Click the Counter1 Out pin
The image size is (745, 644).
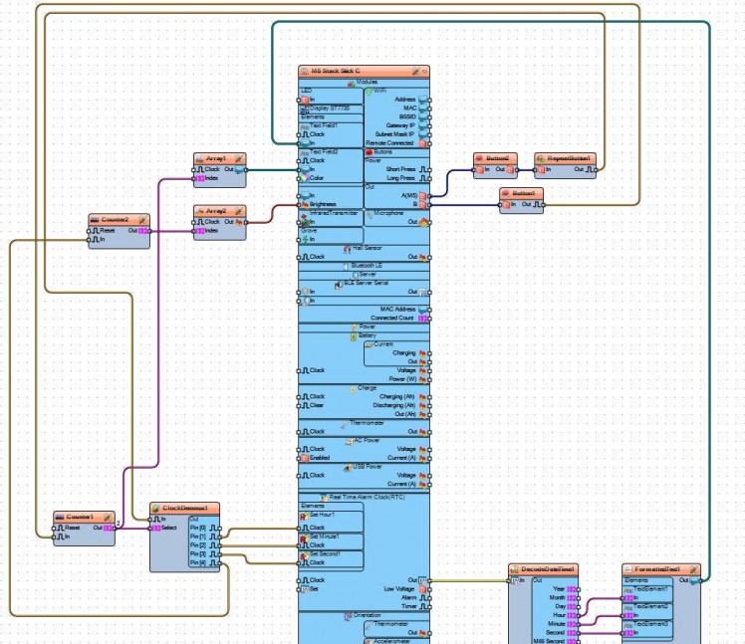click(115, 529)
